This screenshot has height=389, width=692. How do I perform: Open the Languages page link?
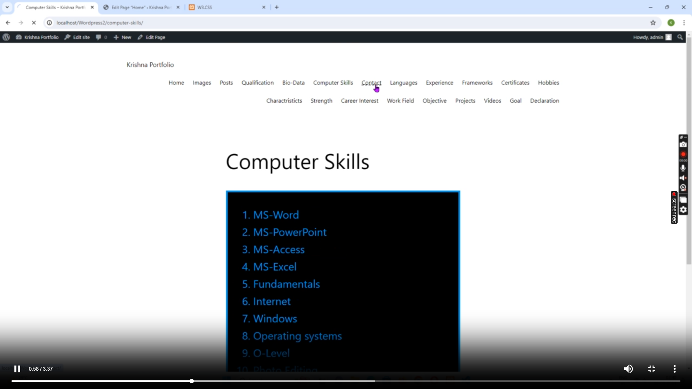404,83
